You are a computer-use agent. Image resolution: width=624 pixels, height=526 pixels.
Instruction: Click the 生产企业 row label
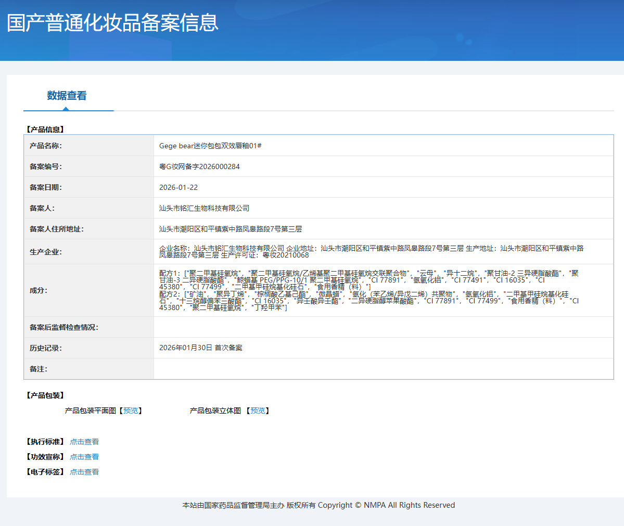46,252
